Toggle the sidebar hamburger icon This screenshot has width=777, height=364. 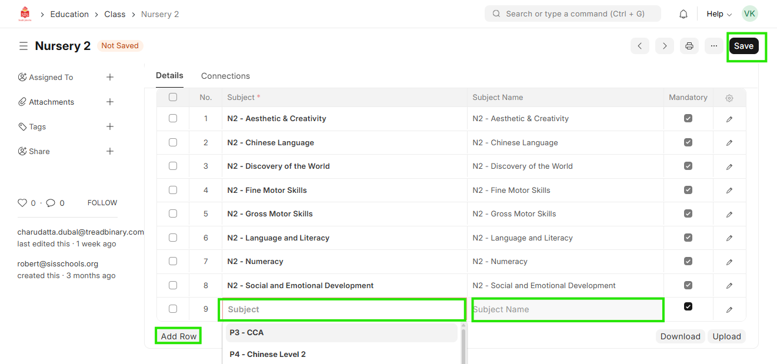[24, 46]
